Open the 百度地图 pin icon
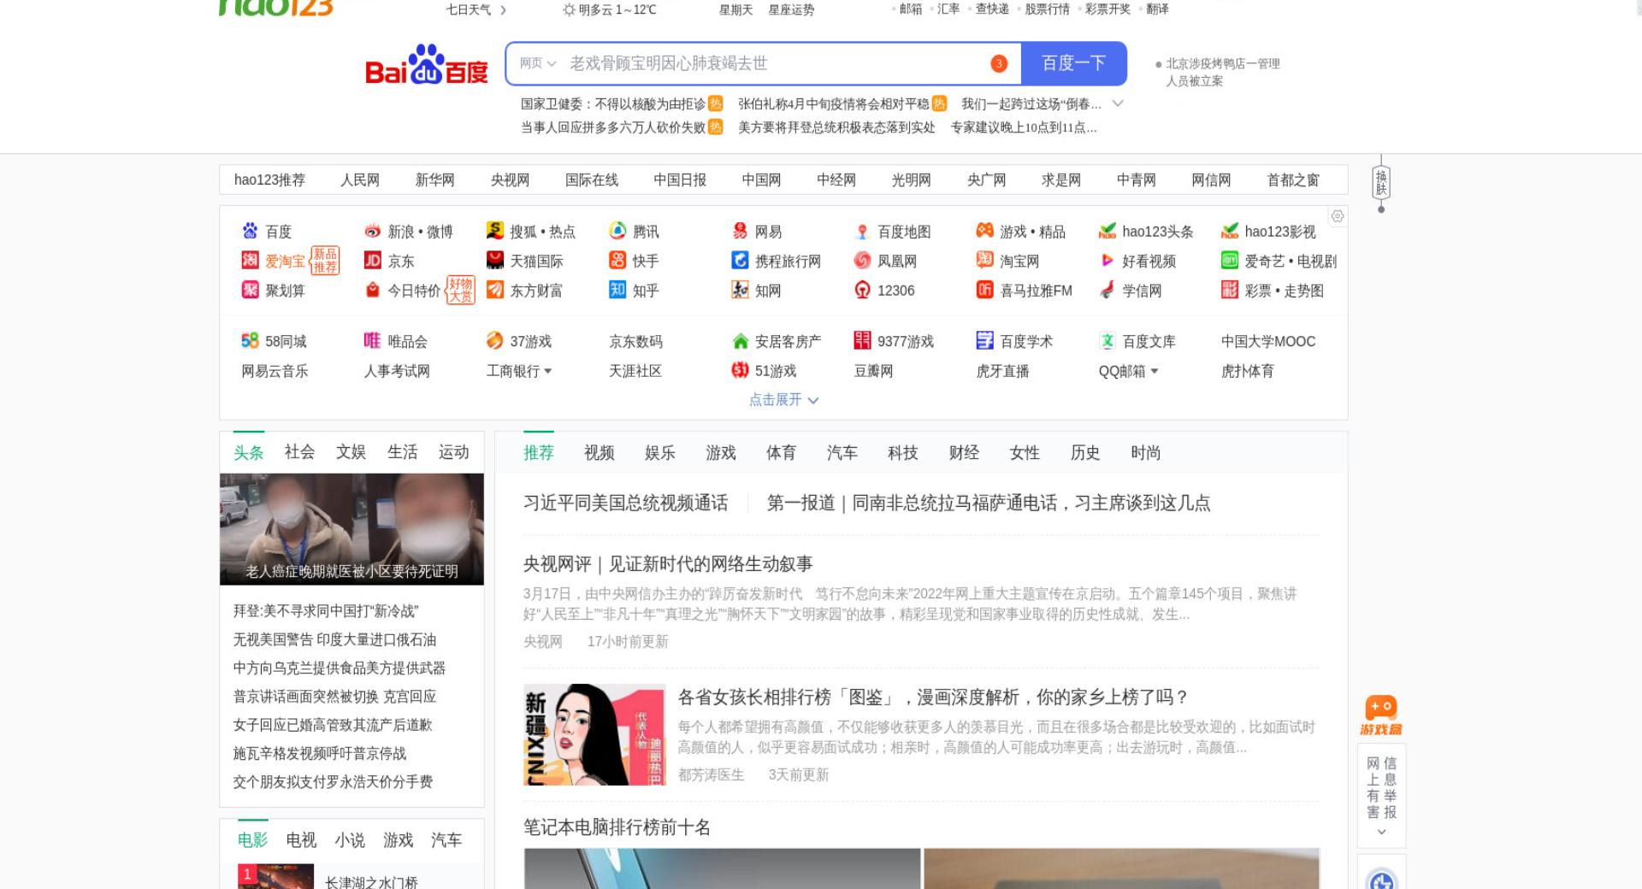This screenshot has width=1642, height=889. (862, 232)
